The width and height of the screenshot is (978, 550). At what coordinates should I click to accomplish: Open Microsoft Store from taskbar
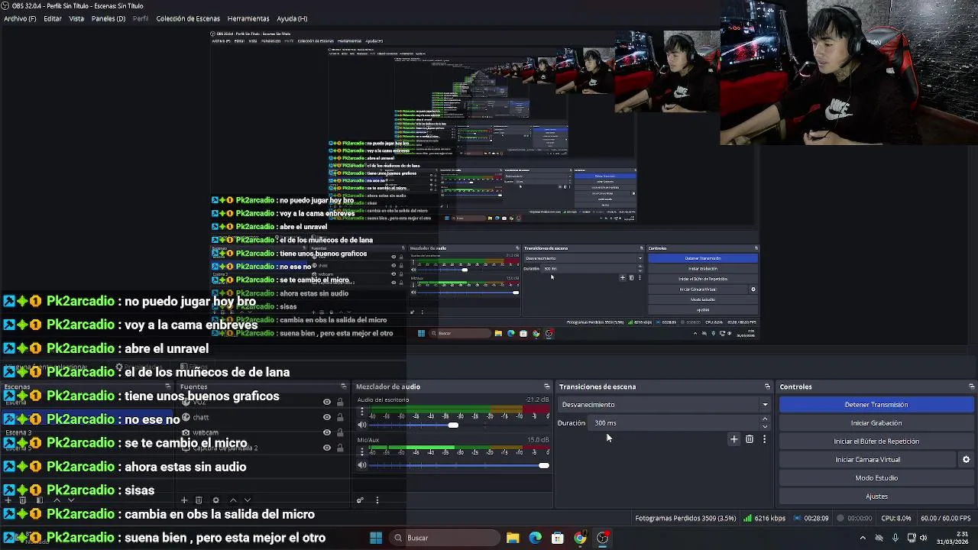[558, 538]
